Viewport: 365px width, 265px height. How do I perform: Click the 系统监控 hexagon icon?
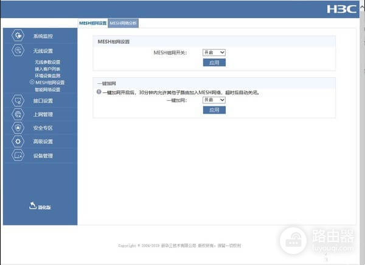(18, 36)
